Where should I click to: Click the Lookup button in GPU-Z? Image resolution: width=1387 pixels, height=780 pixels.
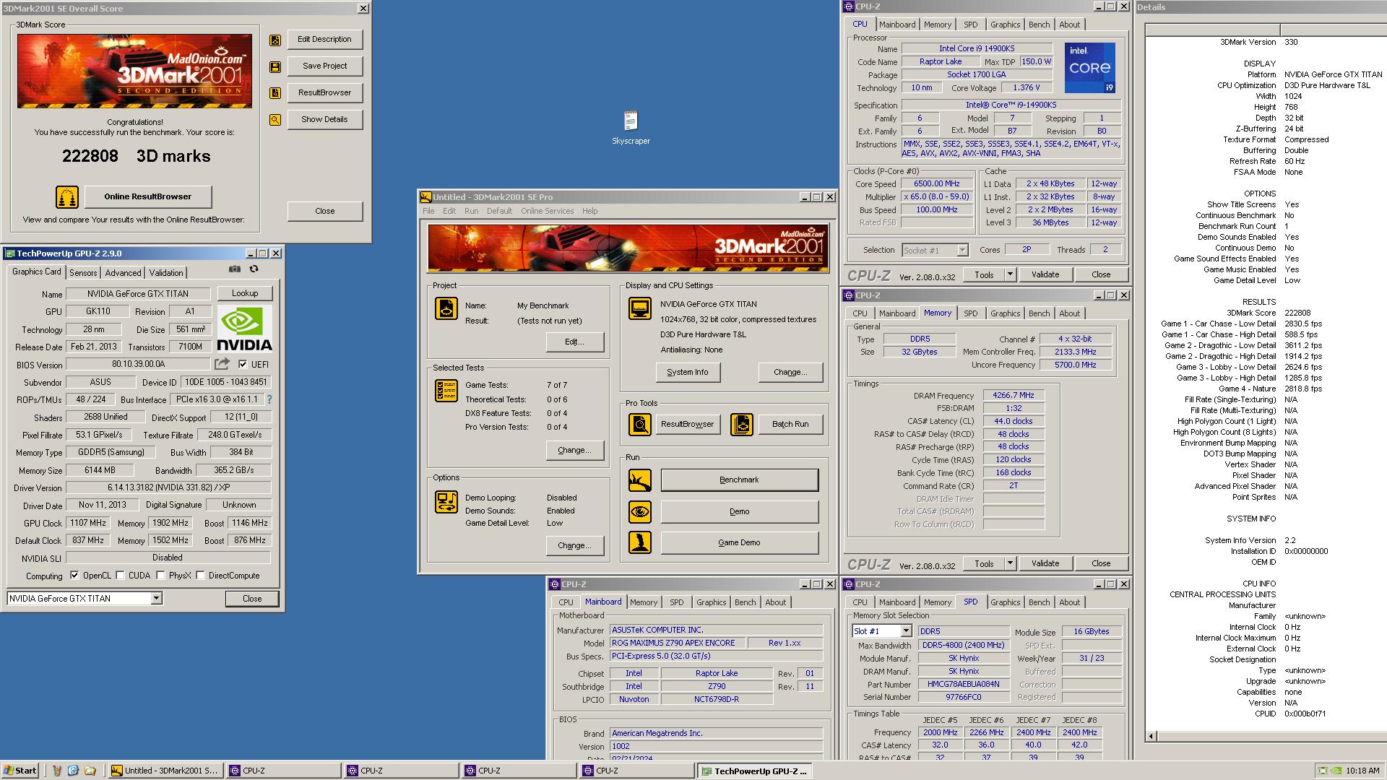[x=245, y=293]
